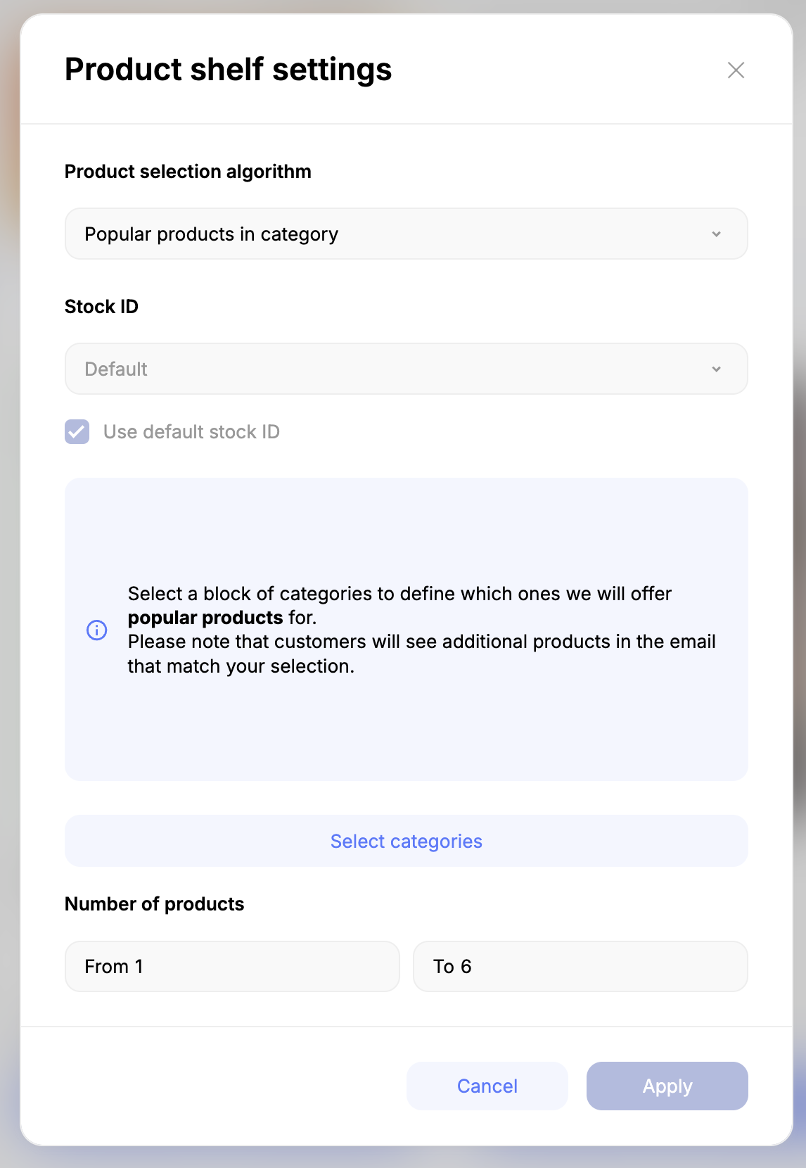The image size is (806, 1168).
Task: Focus the From 1 products field
Action: coord(232,967)
